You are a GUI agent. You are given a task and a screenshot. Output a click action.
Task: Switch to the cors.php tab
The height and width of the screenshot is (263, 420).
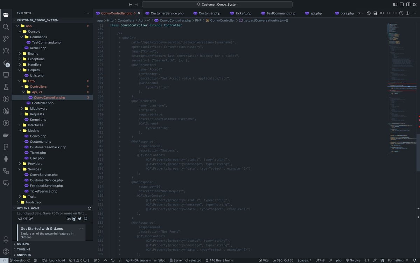pos(344,13)
